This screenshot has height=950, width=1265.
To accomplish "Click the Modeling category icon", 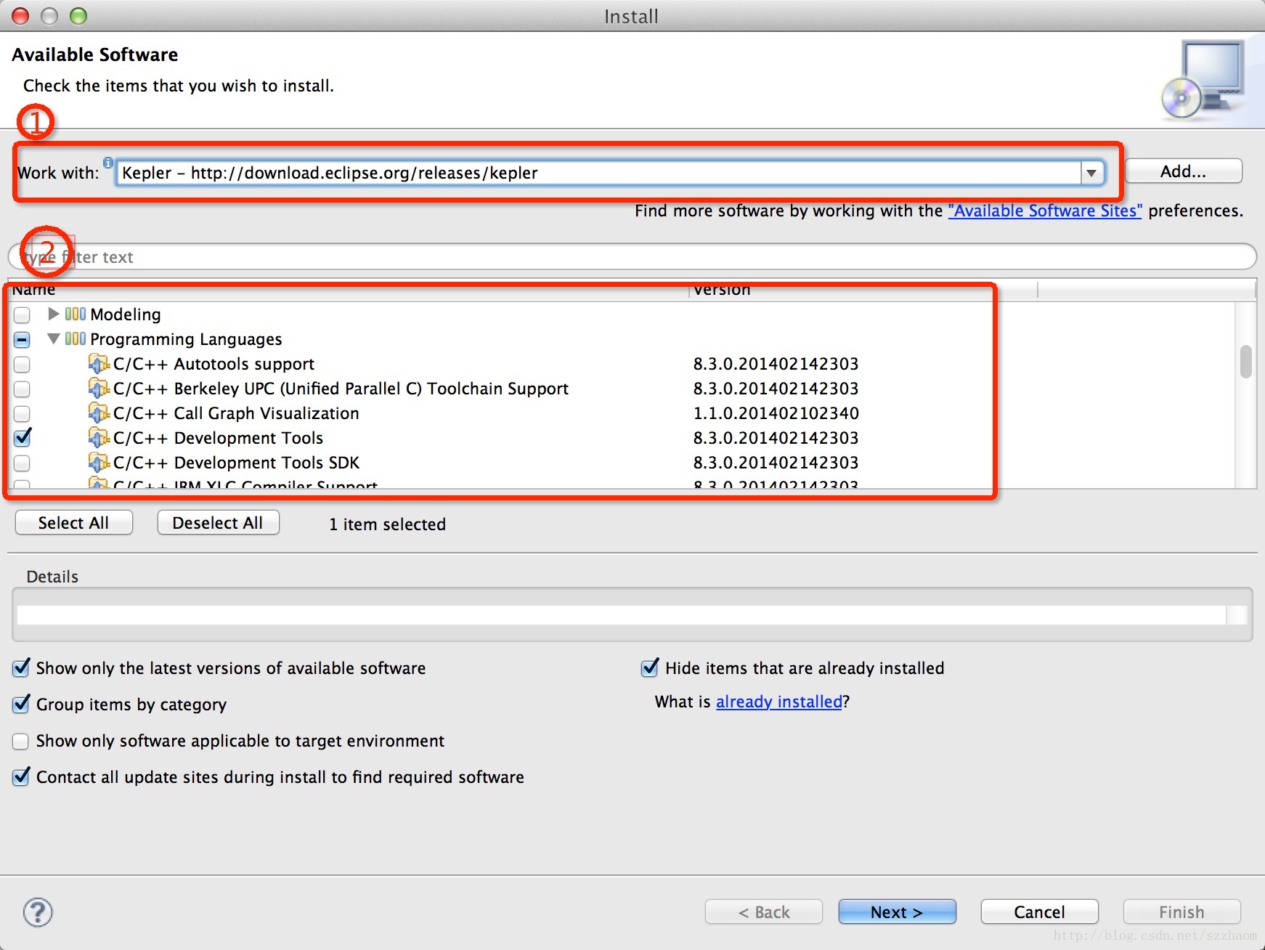I will coord(76,314).
